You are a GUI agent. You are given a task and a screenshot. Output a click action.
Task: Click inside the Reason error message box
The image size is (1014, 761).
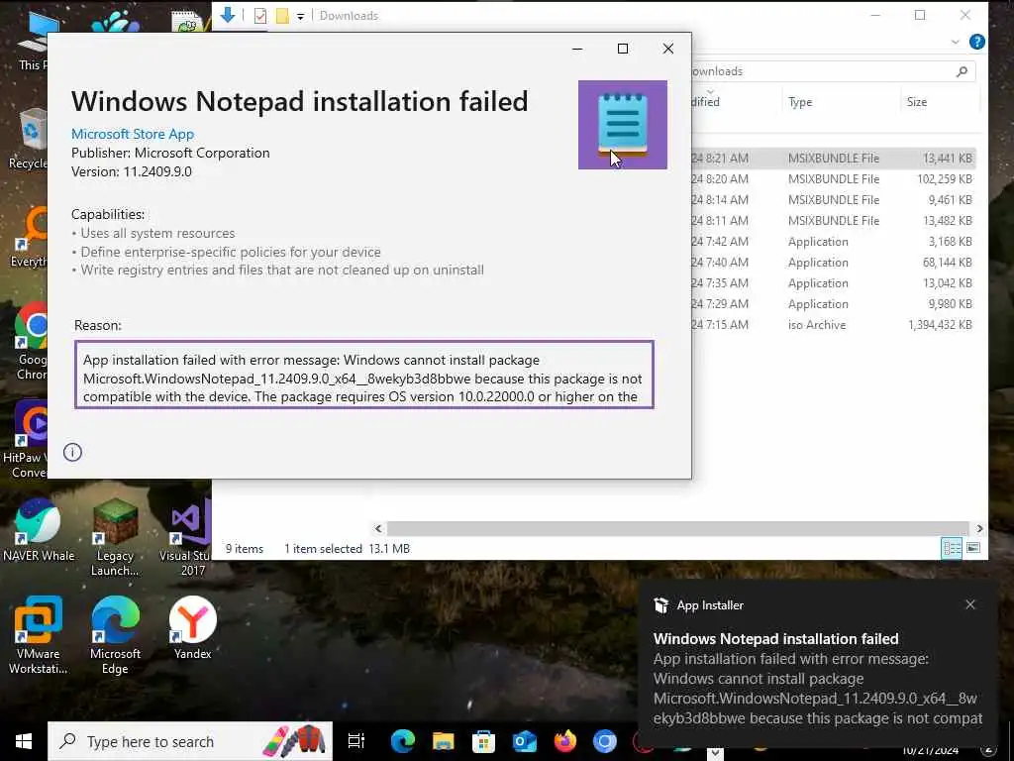coord(364,375)
